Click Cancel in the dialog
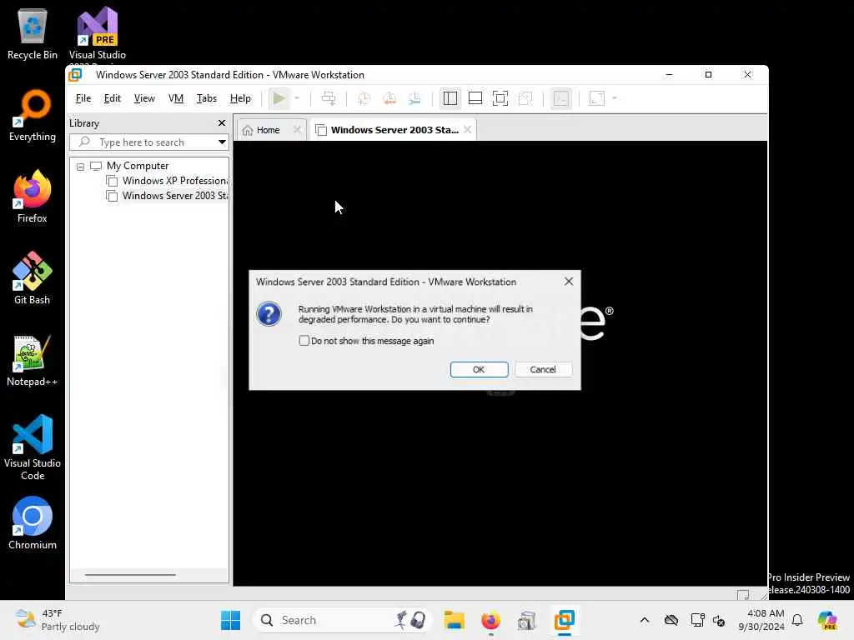The width and height of the screenshot is (854, 640). coord(543,369)
